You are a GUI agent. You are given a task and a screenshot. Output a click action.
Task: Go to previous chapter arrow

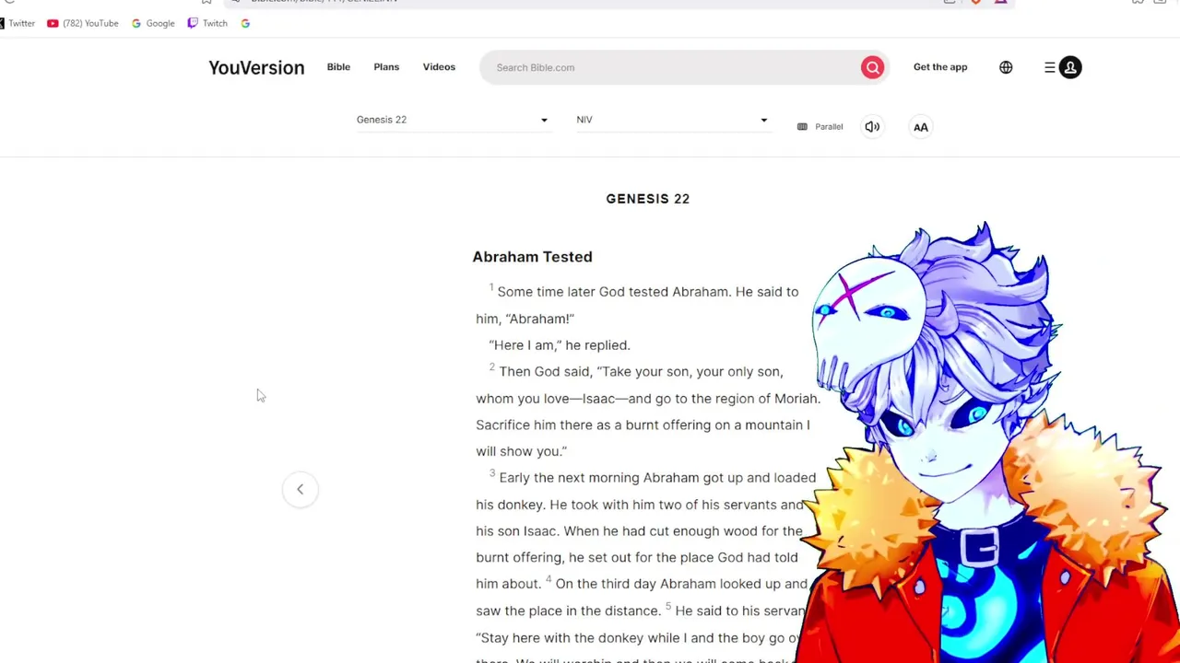click(300, 489)
